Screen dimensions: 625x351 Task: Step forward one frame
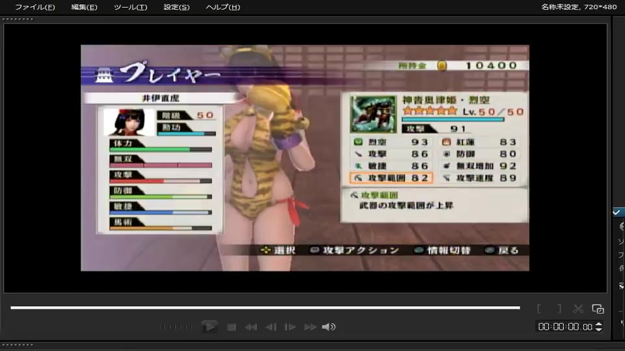coord(290,327)
